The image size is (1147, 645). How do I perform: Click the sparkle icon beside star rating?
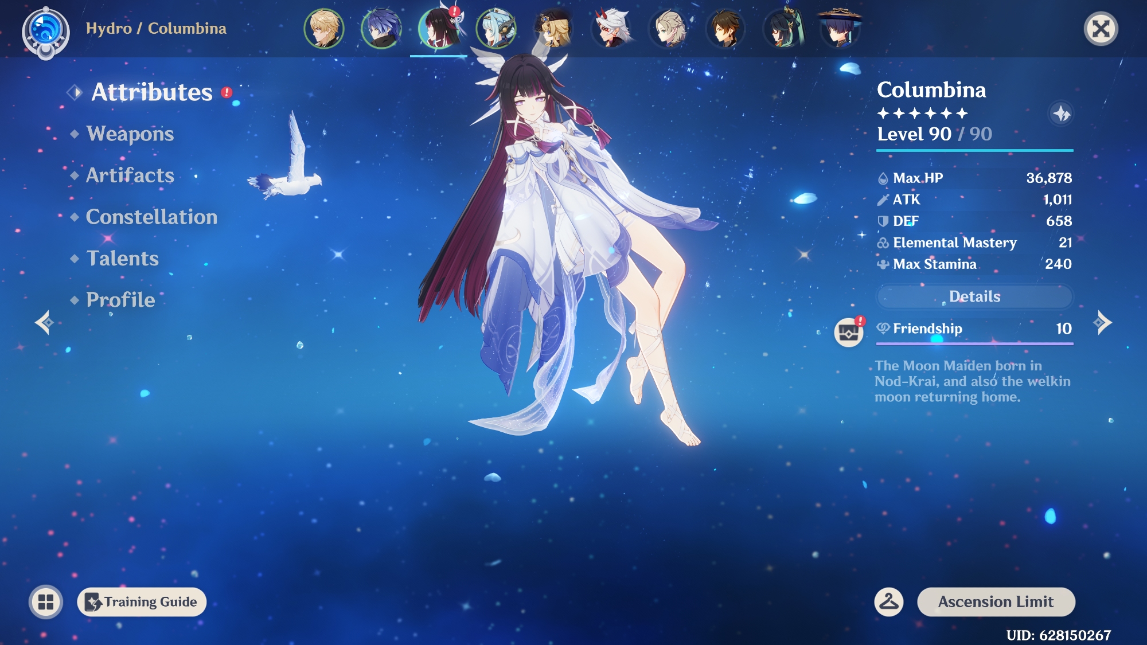coord(1061,114)
